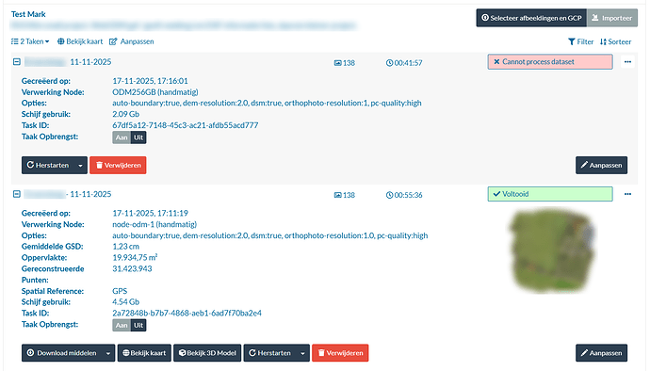Click Download middelen button

tap(62, 353)
